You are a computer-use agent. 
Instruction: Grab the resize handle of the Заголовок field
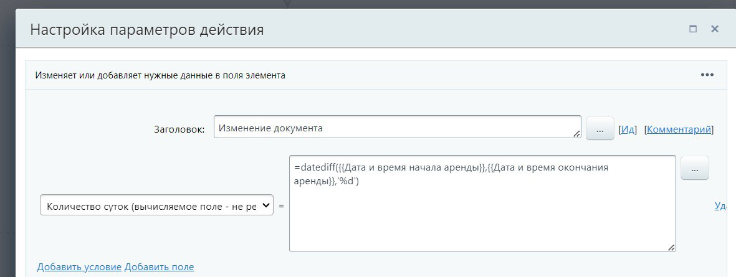[x=576, y=133]
